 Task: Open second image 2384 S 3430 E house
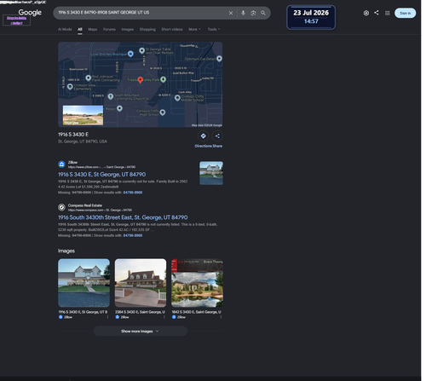pyautogui.click(x=141, y=283)
